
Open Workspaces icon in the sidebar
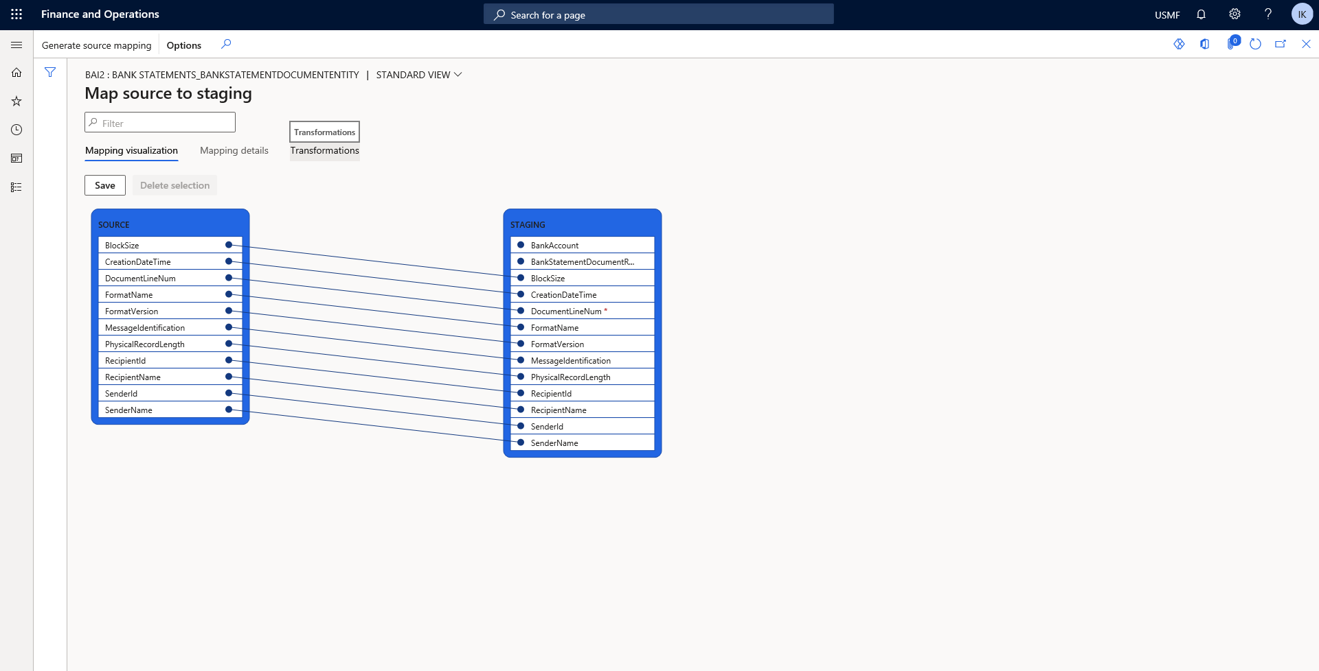coord(16,158)
